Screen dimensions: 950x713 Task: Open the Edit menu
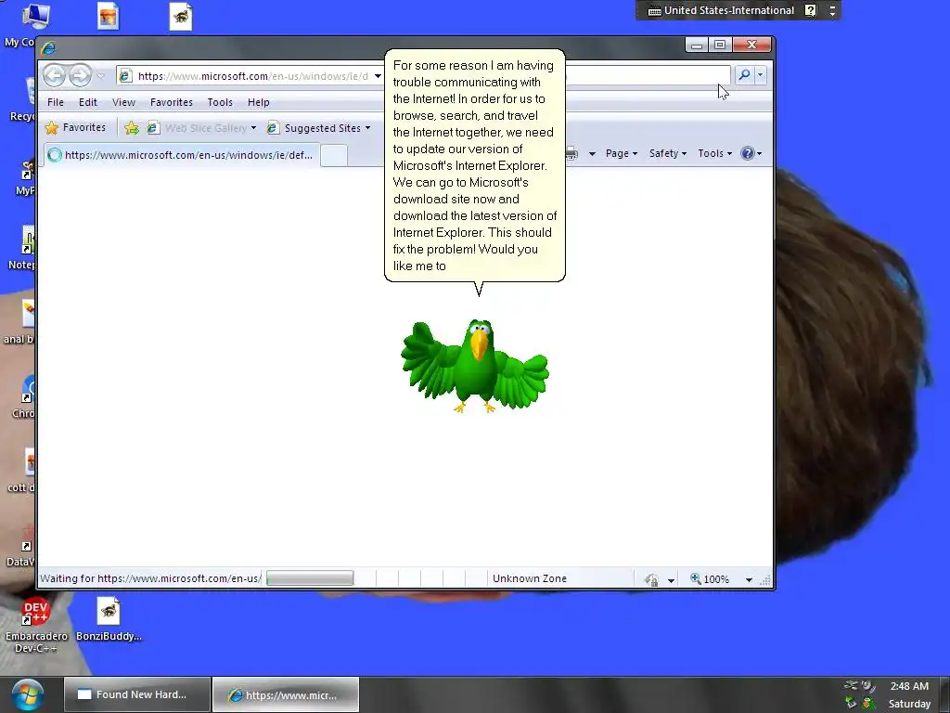pos(88,102)
